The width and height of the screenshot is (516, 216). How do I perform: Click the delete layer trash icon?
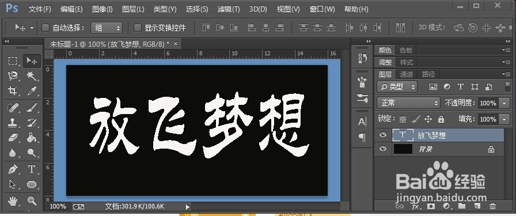492,206
